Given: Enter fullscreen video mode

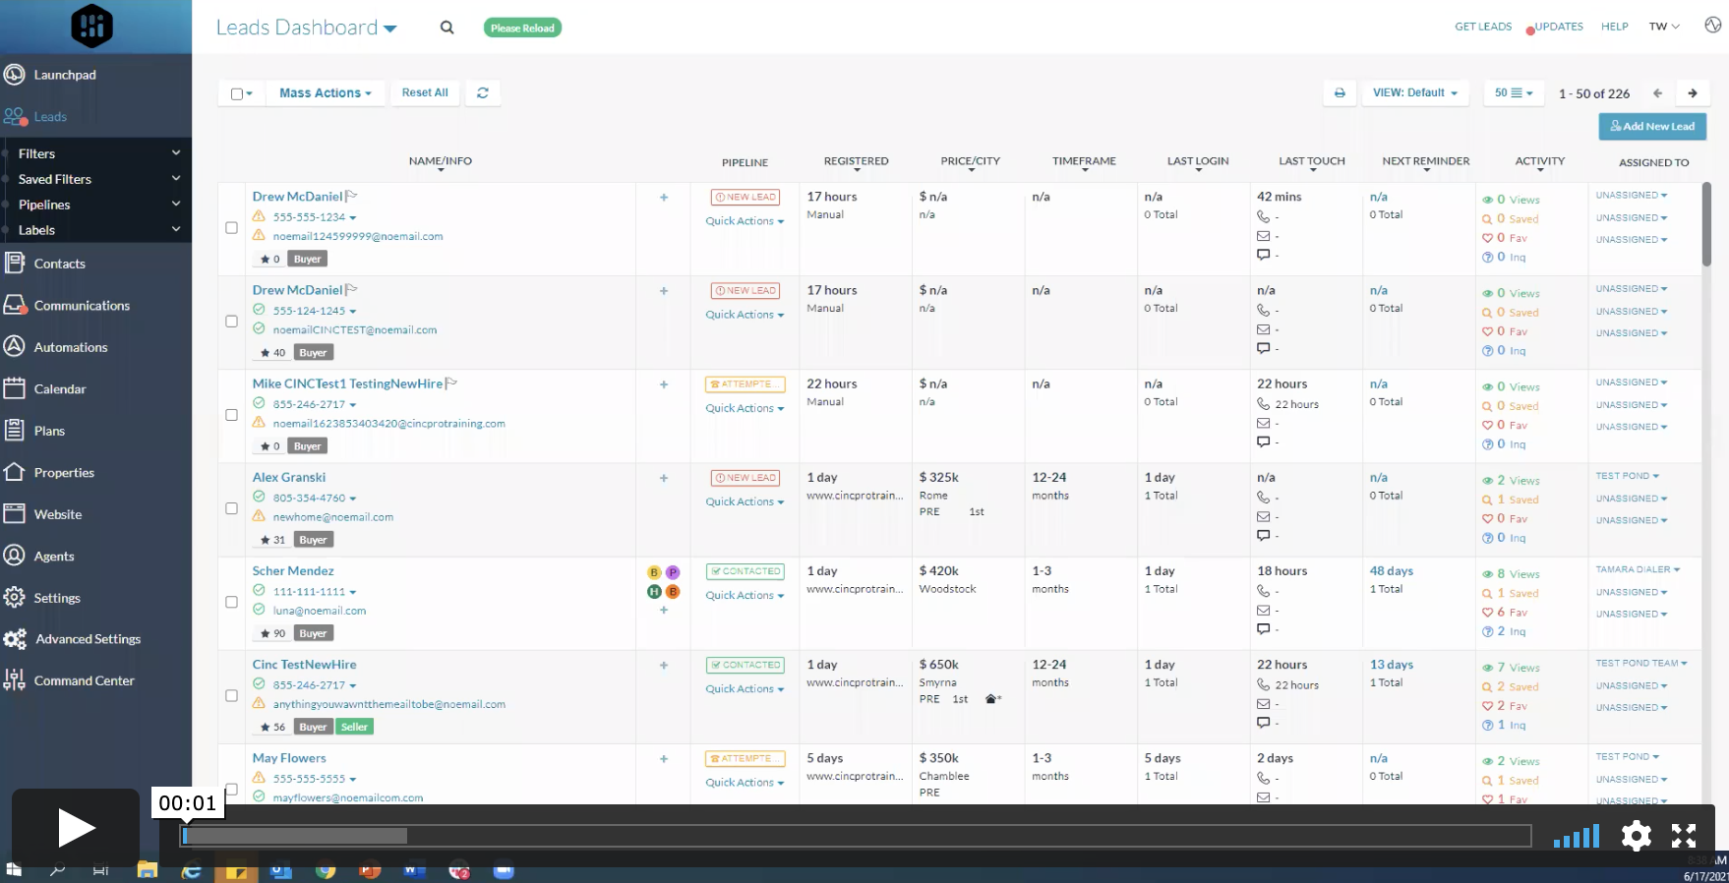Looking at the screenshot, I should point(1684,836).
